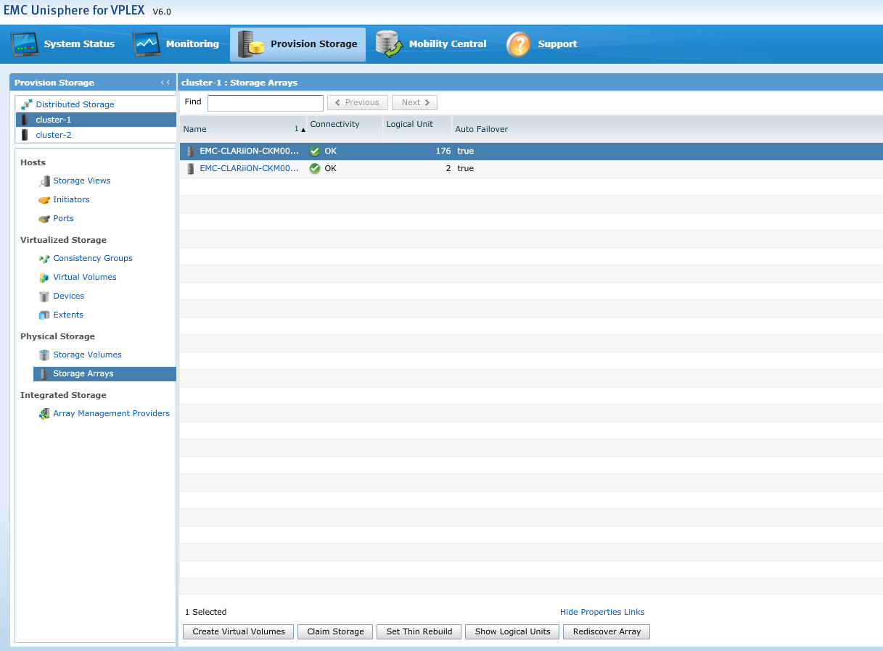Collapse the Provision Storage side panel
This screenshot has height=651, width=883.
pyautogui.click(x=165, y=83)
